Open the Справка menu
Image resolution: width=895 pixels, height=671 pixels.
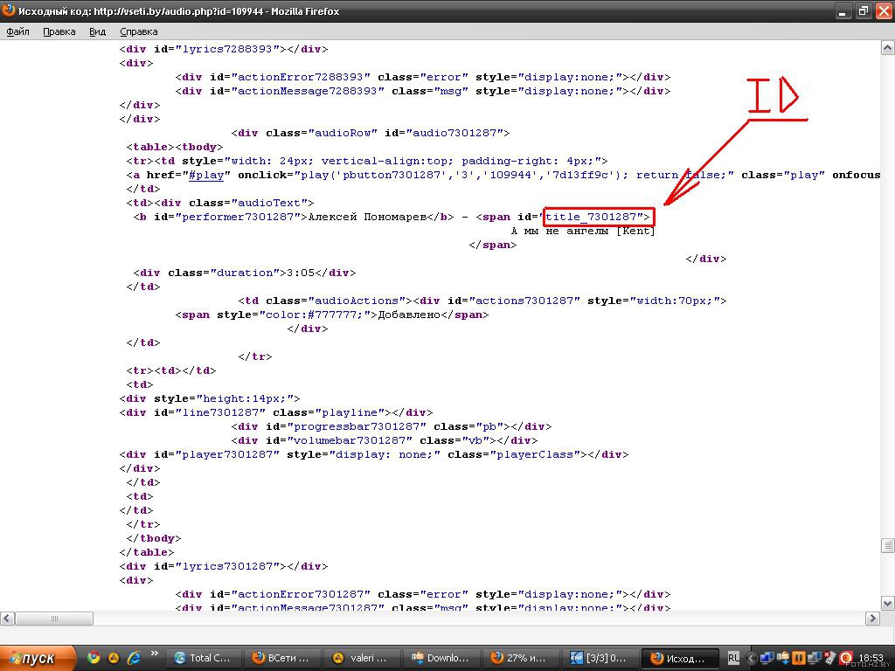click(138, 31)
